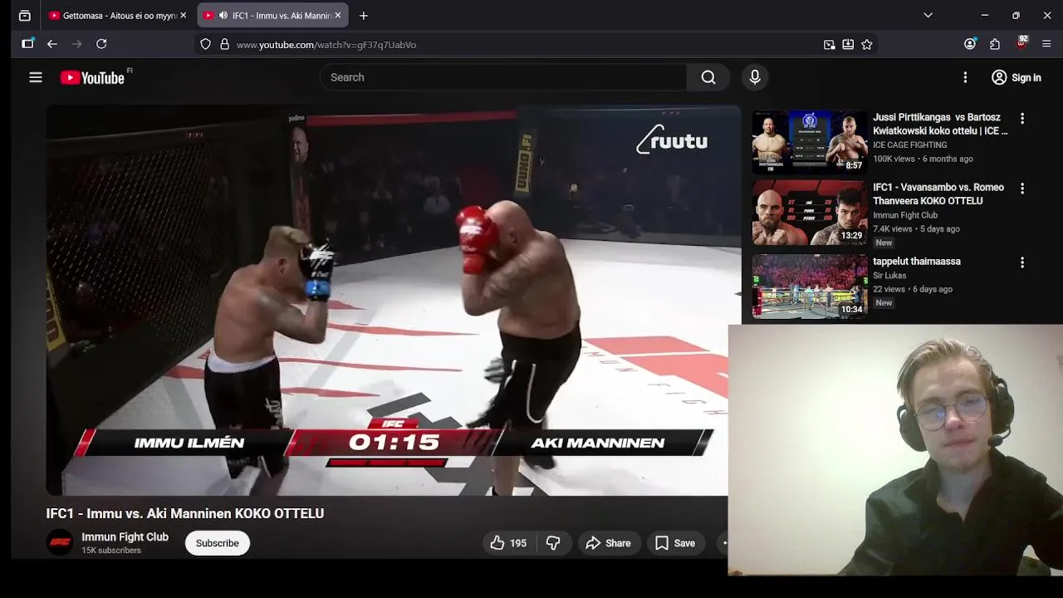1063x598 pixels.
Task: Bookmark this page with the star
Action: point(867,45)
